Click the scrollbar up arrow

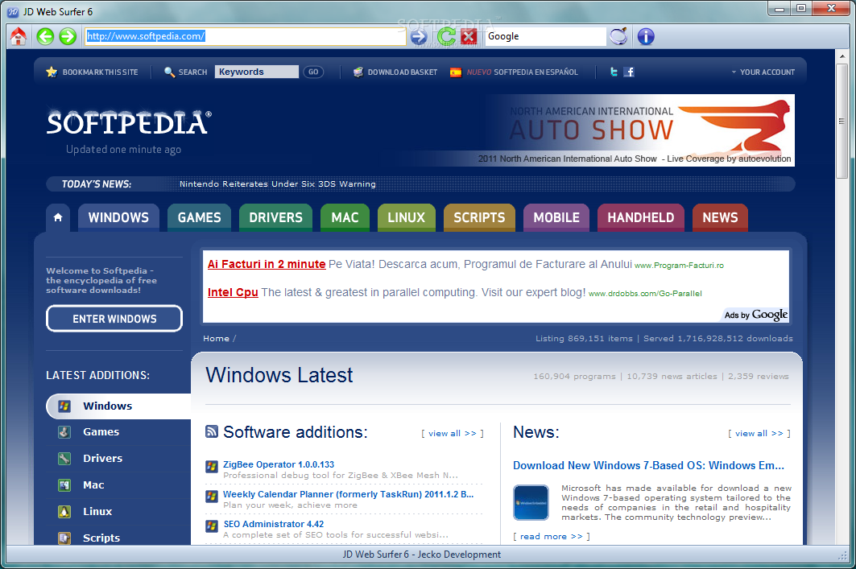pos(842,56)
